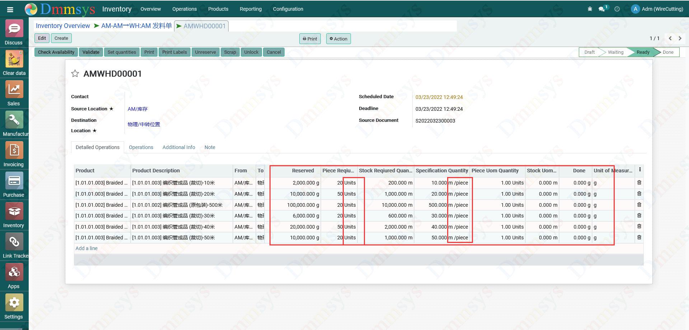Open the Reporting menu

point(250,9)
